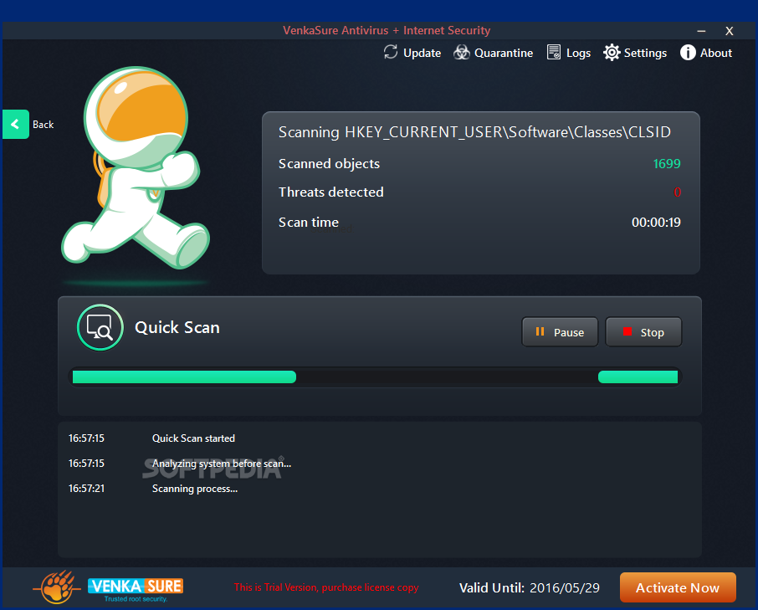The width and height of the screenshot is (758, 610).
Task: Click the 'Quick Scan started' log entry
Action: (193, 438)
